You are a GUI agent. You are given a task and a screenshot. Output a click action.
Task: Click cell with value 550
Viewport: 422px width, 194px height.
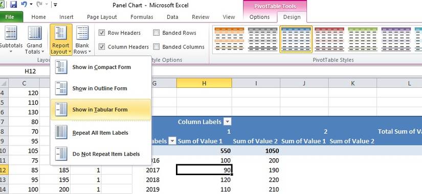[204, 151]
